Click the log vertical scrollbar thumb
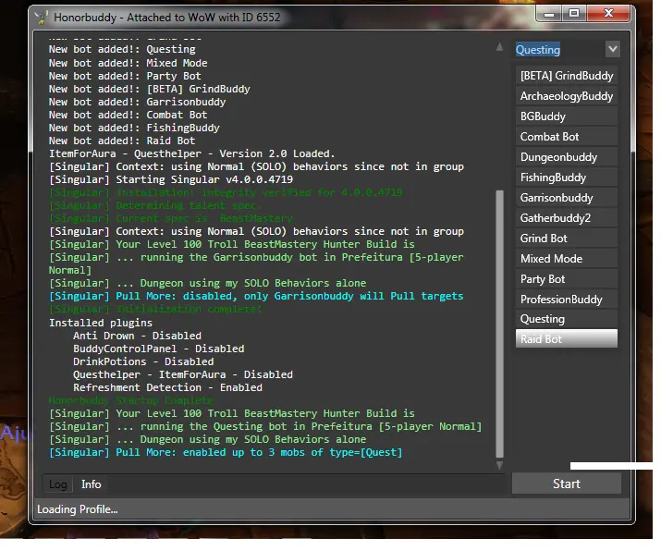The height and width of the screenshot is (551, 661). pyautogui.click(x=499, y=324)
